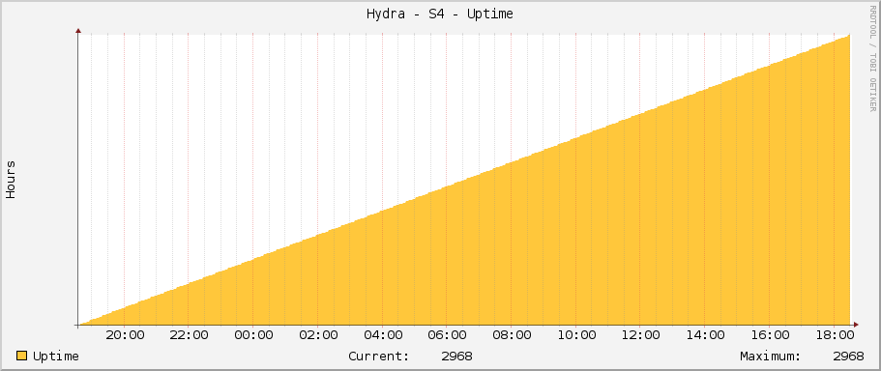Click the 12:00 time axis label
This screenshot has height=371, width=881.
pos(640,335)
